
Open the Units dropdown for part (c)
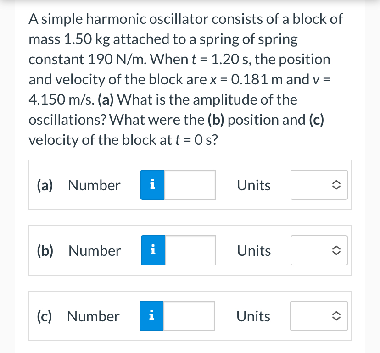319,316
